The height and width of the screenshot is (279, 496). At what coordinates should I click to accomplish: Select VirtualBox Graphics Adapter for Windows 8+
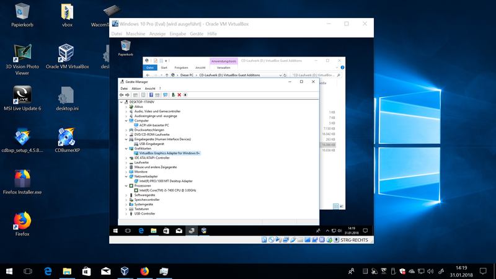[169, 153]
